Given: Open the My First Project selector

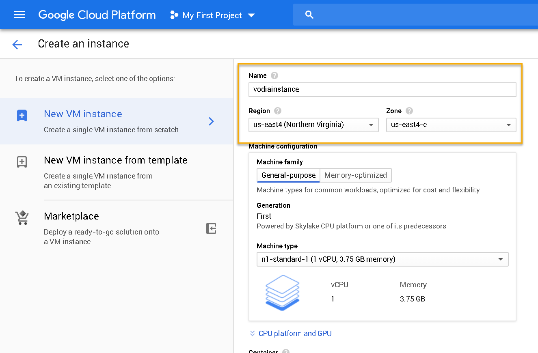Looking at the screenshot, I should click(x=213, y=15).
